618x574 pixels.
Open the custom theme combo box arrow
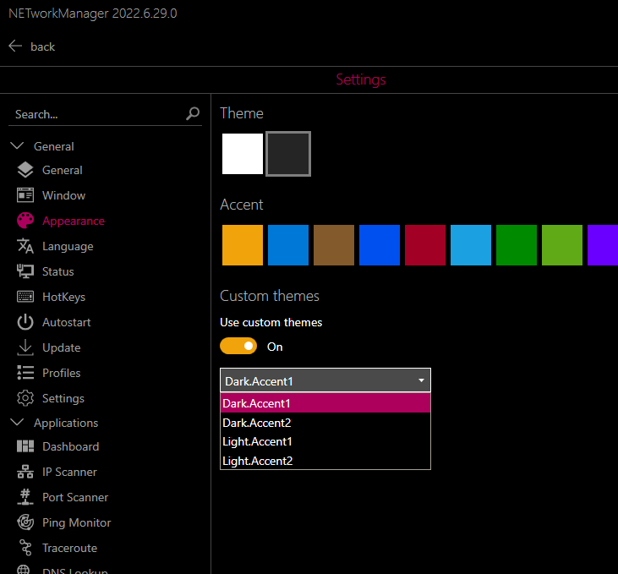click(x=421, y=380)
